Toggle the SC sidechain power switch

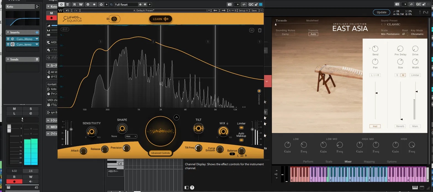114,19
